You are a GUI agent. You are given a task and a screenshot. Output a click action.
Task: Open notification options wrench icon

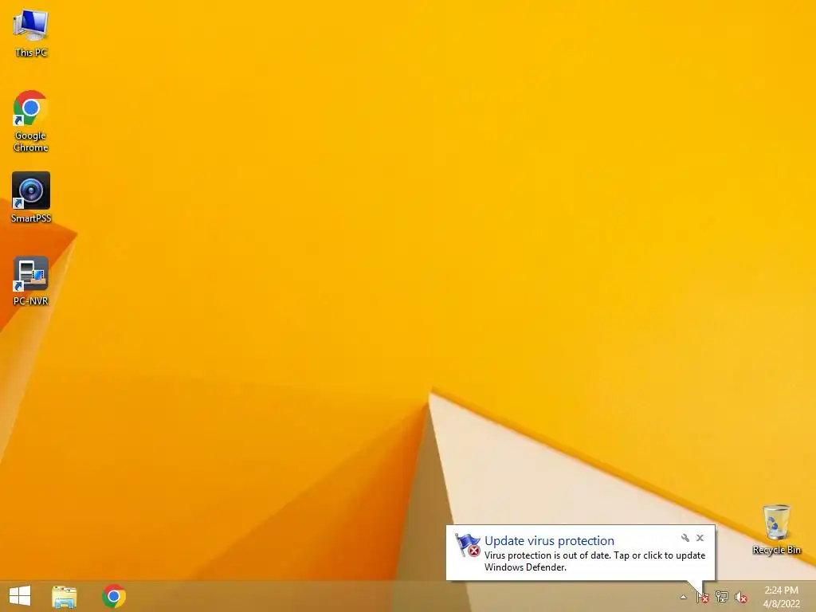coord(685,538)
